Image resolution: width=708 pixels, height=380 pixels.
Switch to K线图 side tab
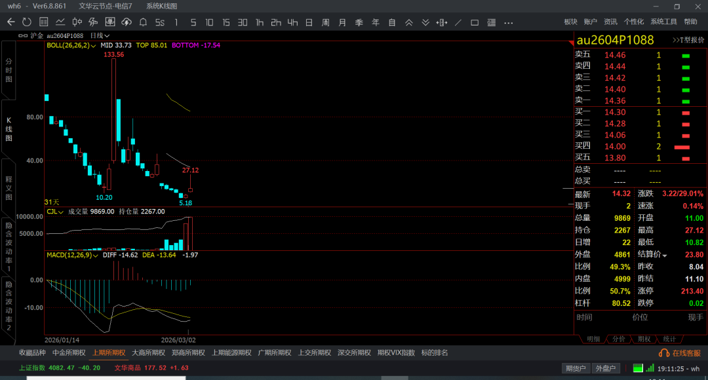click(x=9, y=129)
